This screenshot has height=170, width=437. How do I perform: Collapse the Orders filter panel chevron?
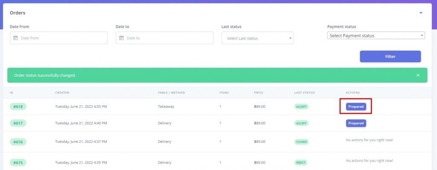click(421, 13)
